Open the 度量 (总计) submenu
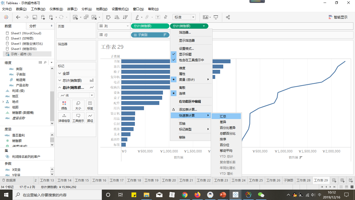Image resolution: width=355 pixels, height=200 pixels. tap(191, 80)
